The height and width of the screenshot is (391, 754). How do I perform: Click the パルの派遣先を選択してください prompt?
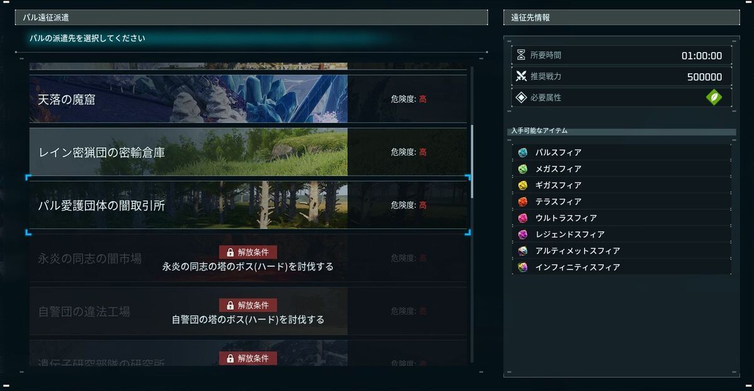coord(87,38)
